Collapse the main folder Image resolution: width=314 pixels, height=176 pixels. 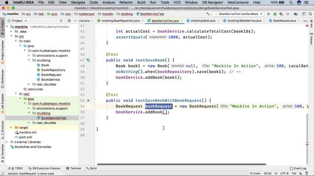pyautogui.click(x=16, y=41)
